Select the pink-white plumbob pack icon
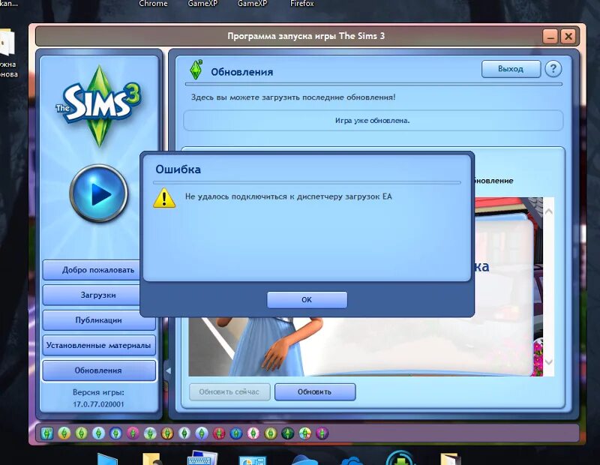Image resolution: width=600 pixels, height=465 pixels. pyautogui.click(x=253, y=433)
